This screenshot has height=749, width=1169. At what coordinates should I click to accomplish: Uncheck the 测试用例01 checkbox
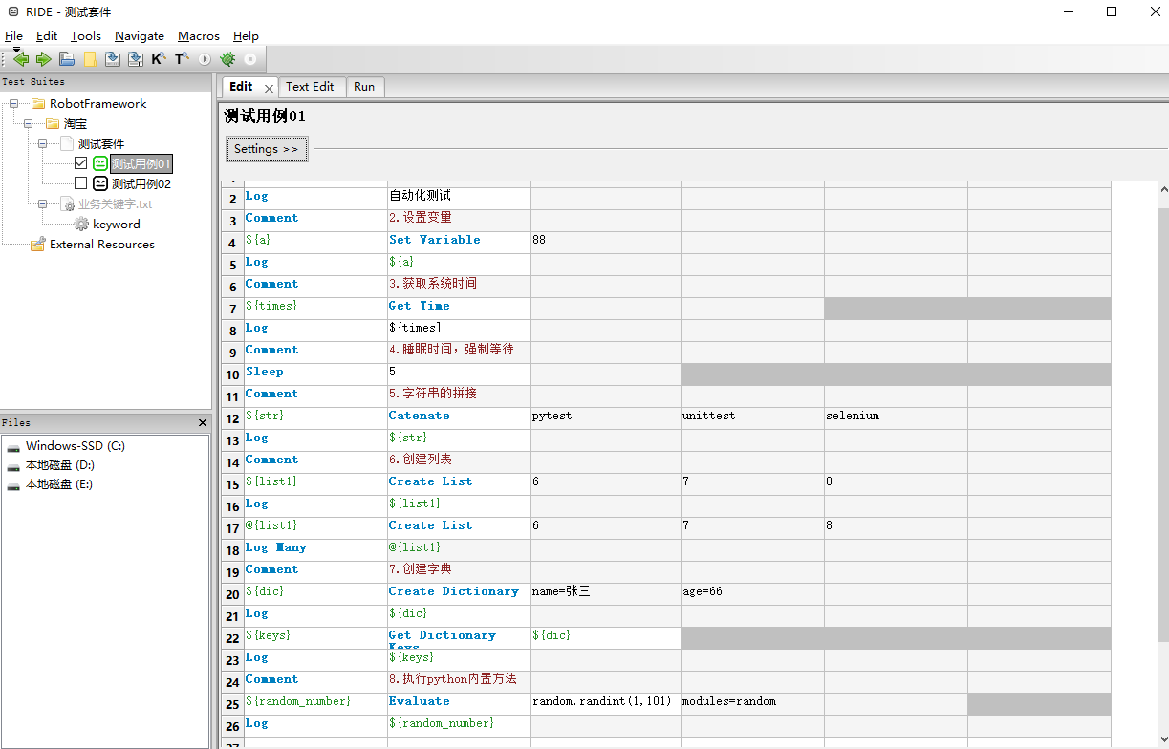click(81, 163)
